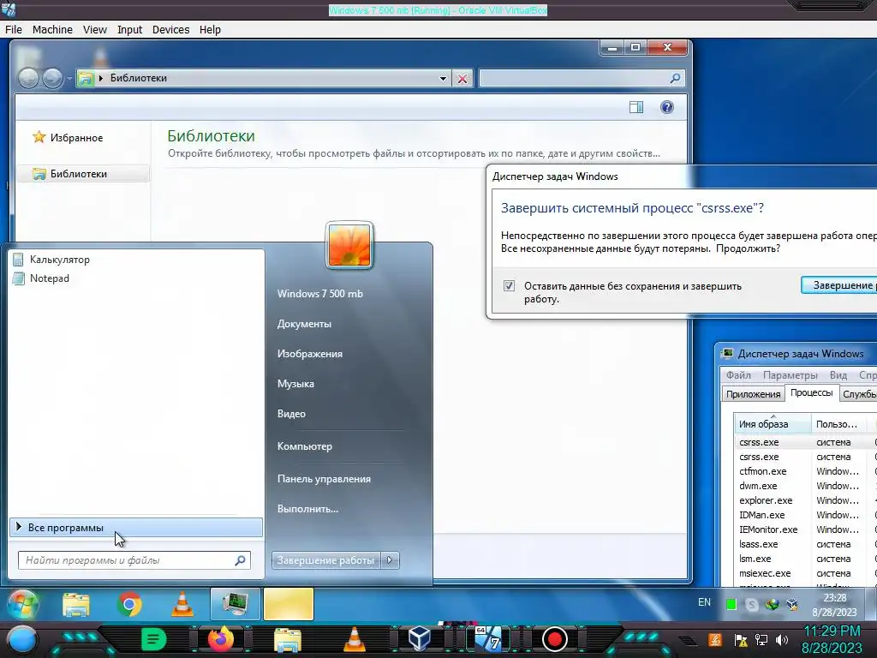Click the orange Java tray icon on host
The height and width of the screenshot is (658, 877).
[715, 639]
